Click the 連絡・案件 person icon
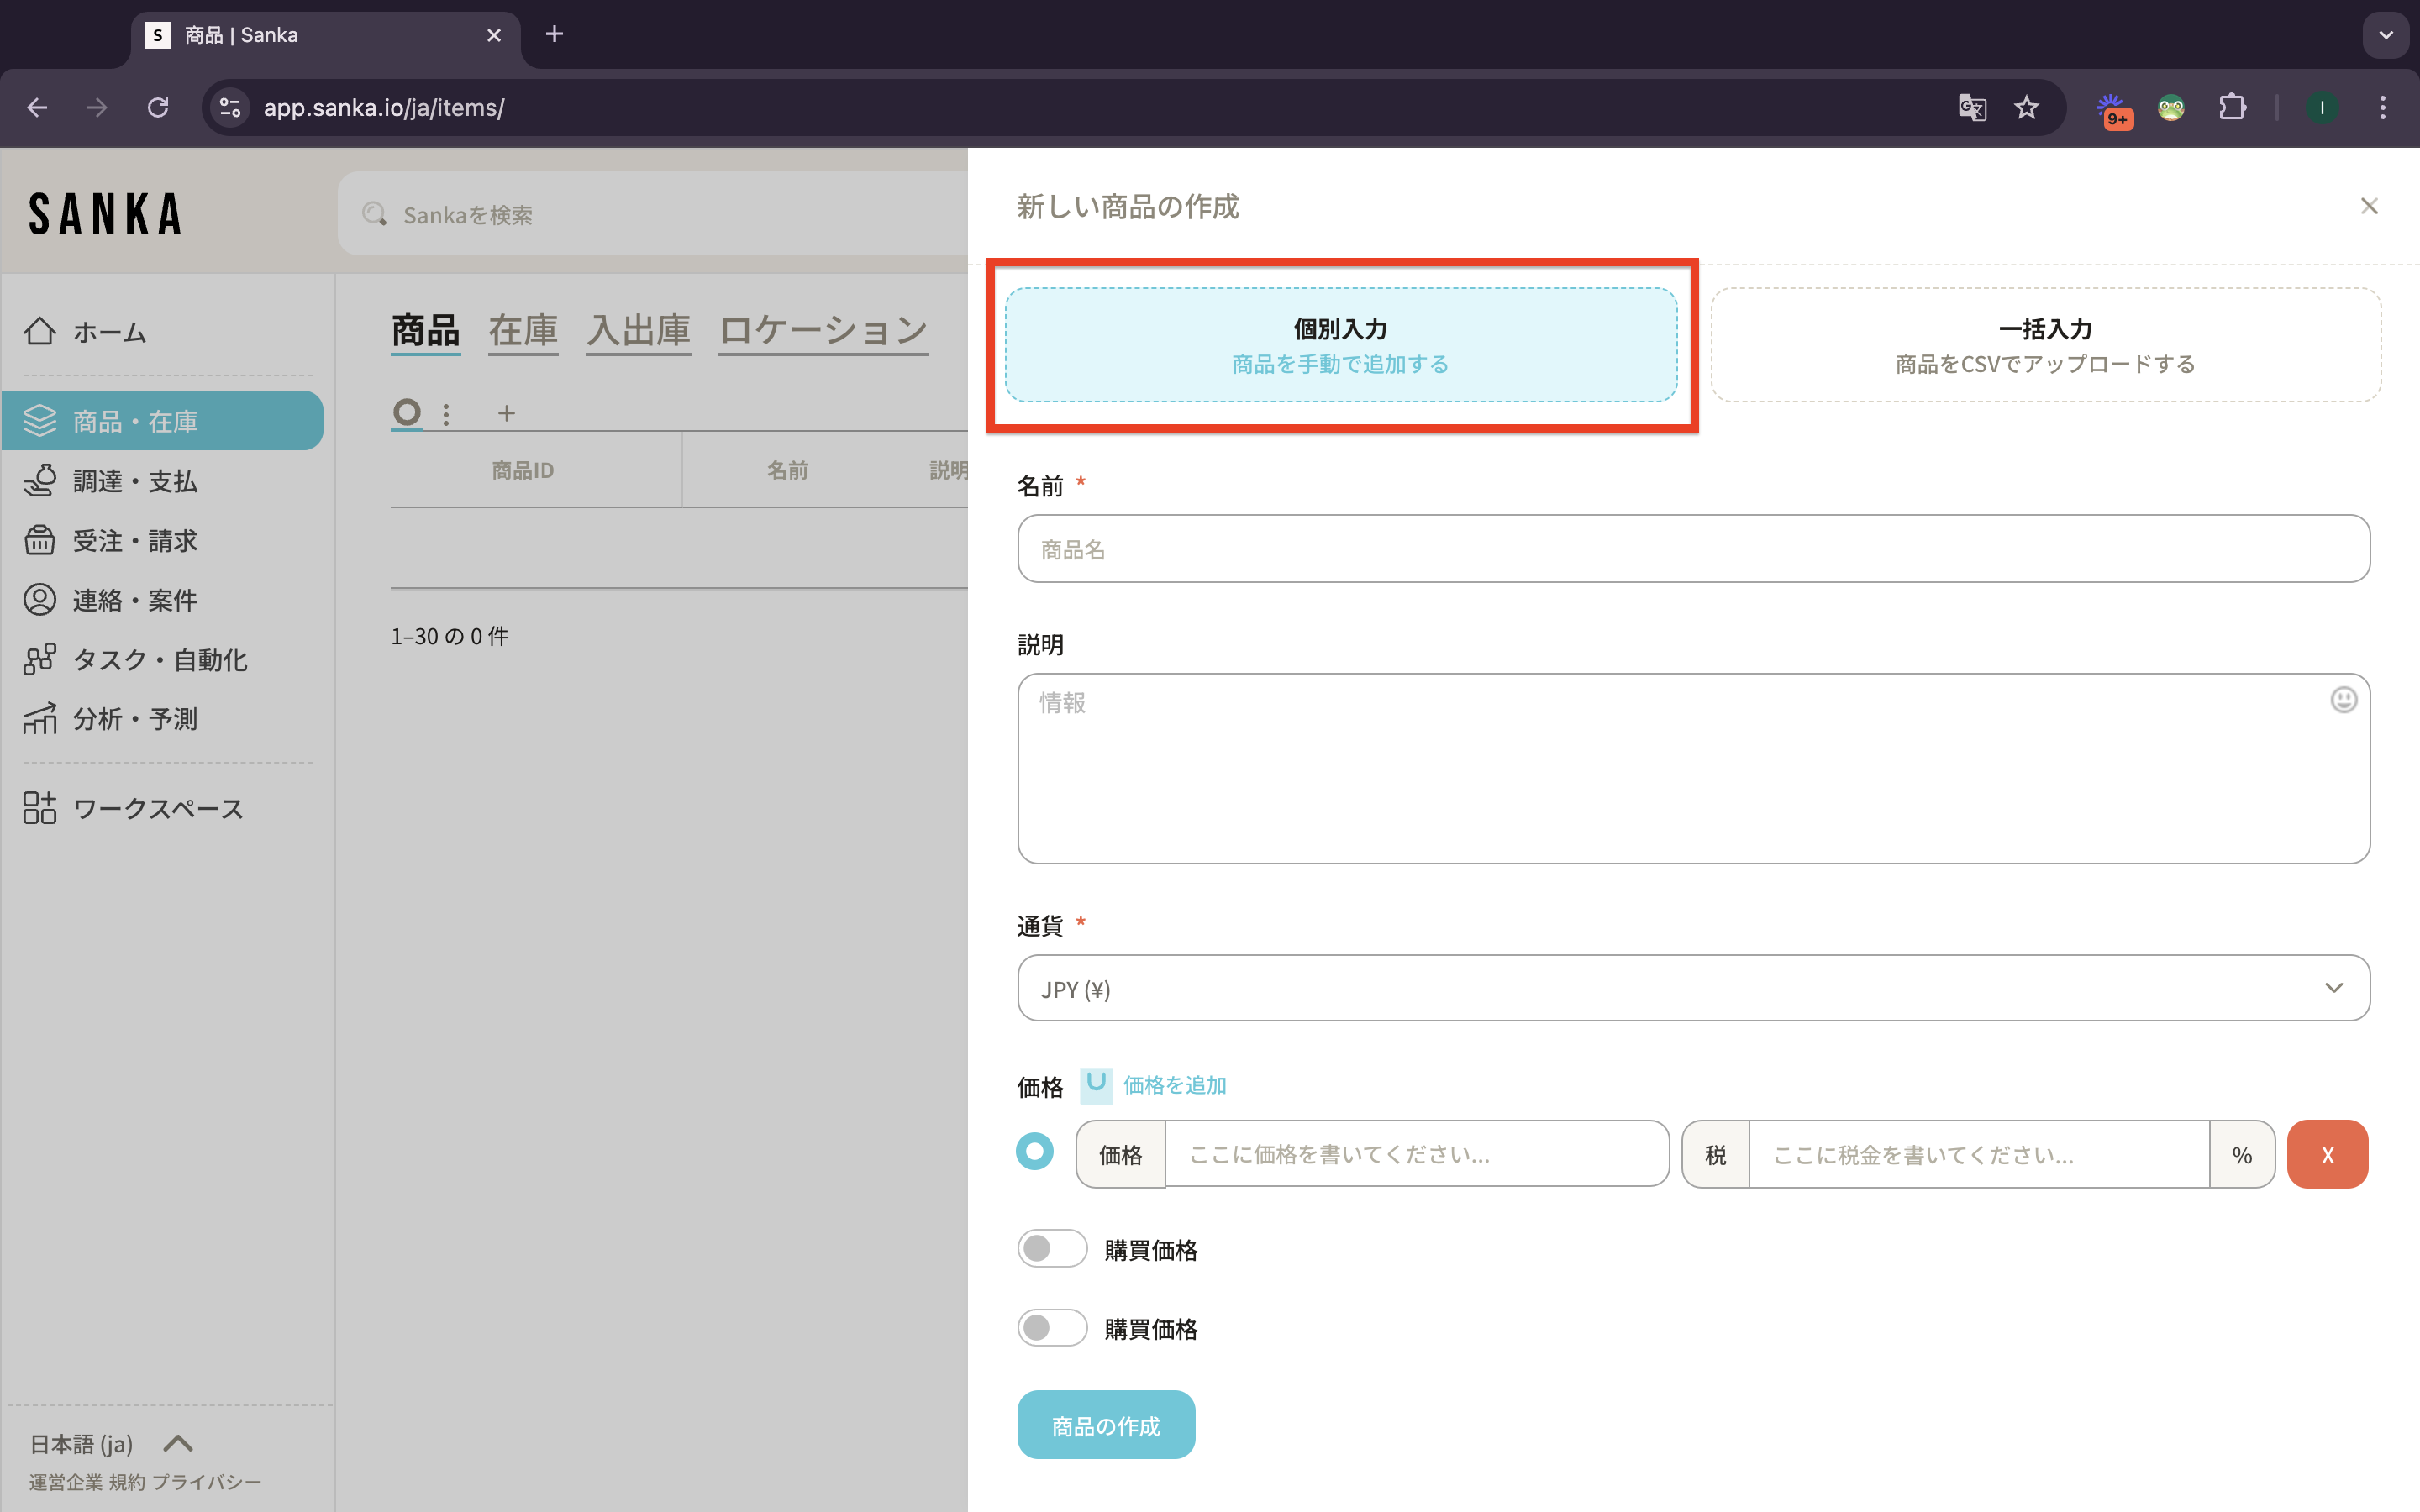This screenshot has width=2420, height=1512. click(x=40, y=600)
